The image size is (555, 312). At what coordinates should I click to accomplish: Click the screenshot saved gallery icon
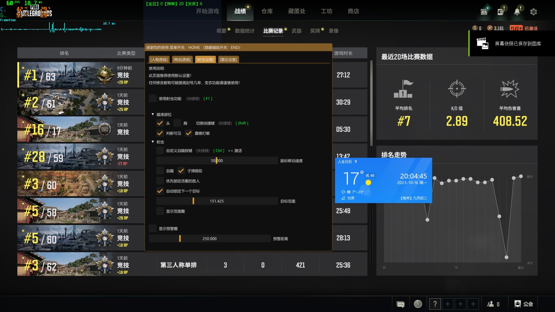pyautogui.click(x=483, y=44)
